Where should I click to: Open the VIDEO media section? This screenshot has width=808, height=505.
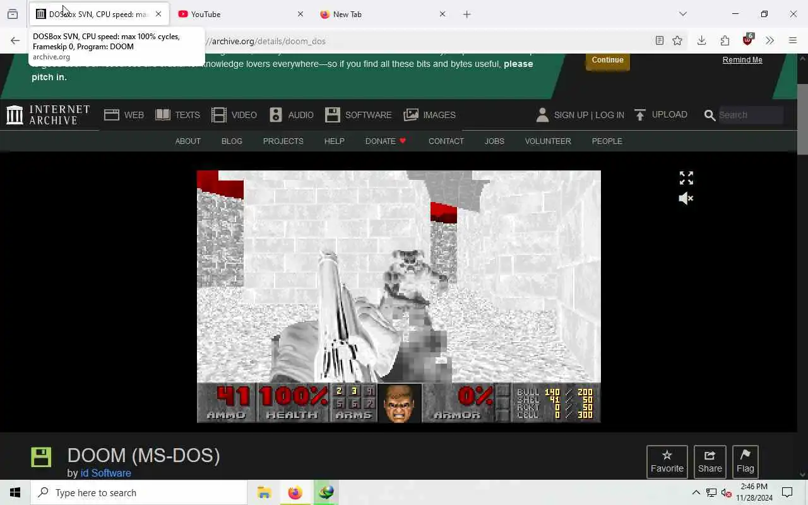tap(234, 115)
